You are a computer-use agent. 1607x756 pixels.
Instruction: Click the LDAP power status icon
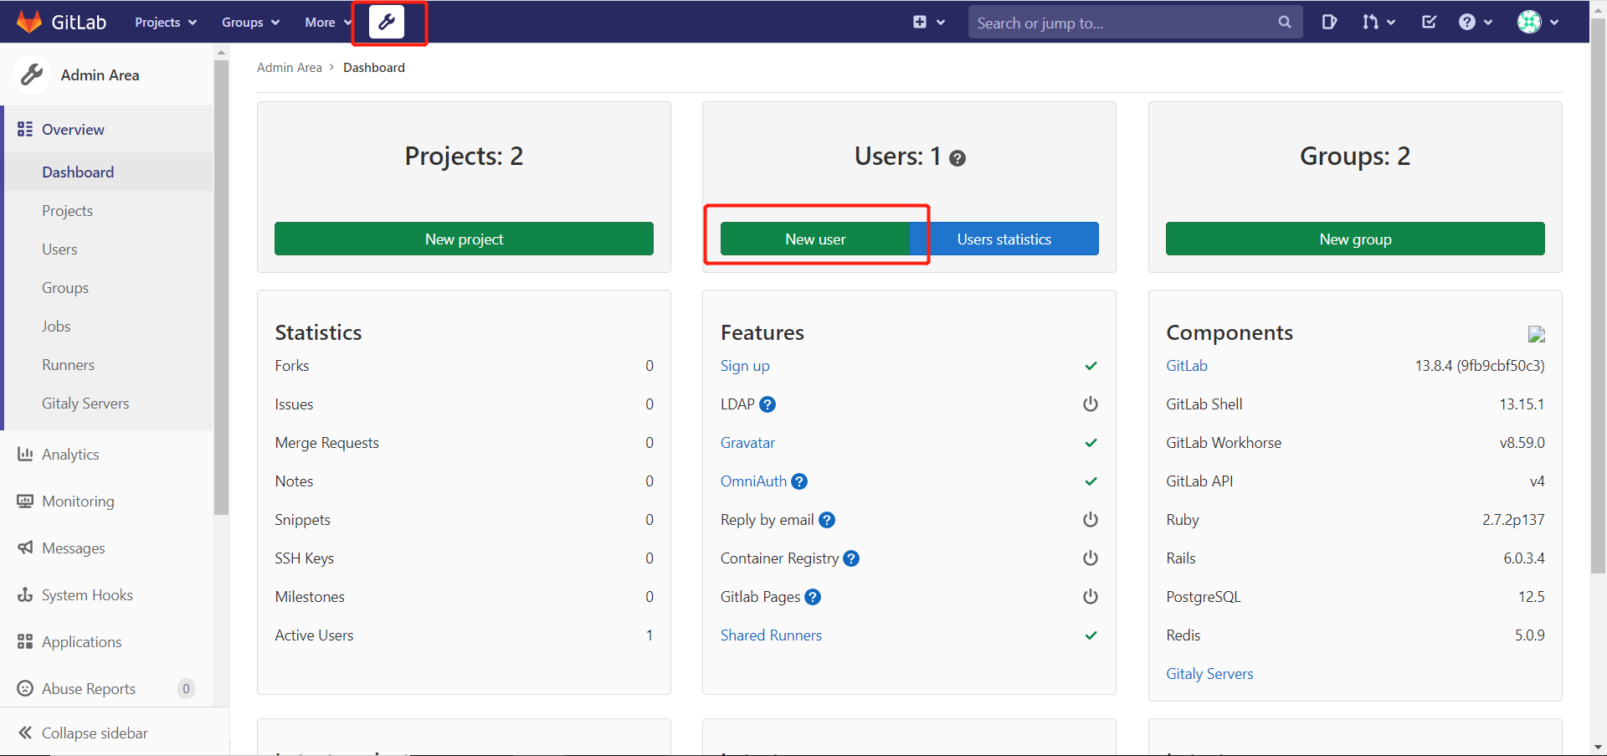click(x=1091, y=404)
